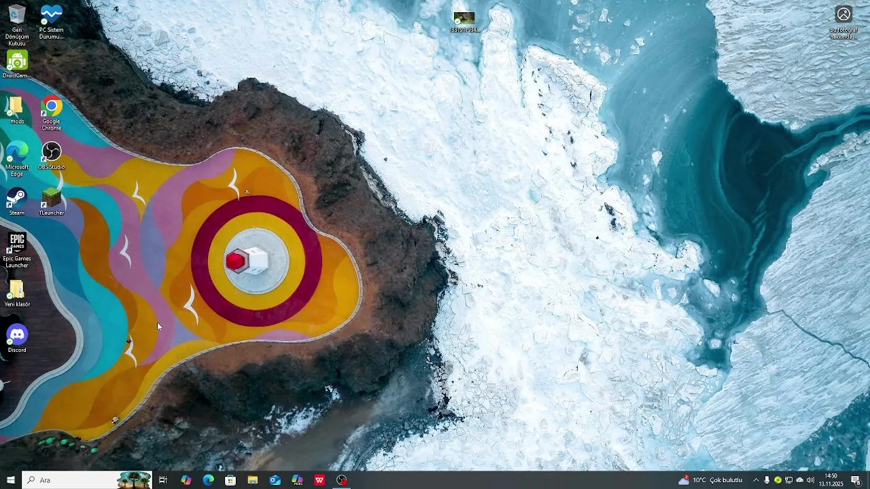Viewport: 870px width, 489px height.
Task: Select the Microsoft Edge desktop shortcut
Action: pyautogui.click(x=17, y=159)
